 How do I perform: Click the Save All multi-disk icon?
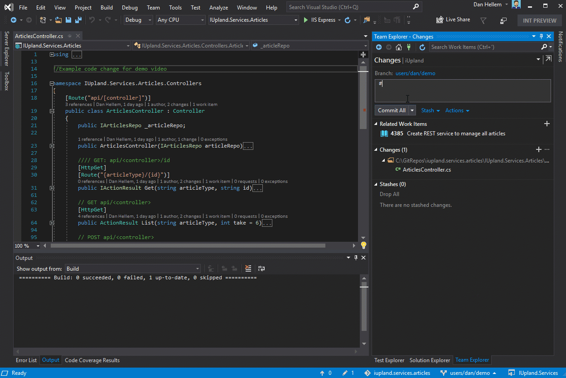pyautogui.click(x=78, y=20)
